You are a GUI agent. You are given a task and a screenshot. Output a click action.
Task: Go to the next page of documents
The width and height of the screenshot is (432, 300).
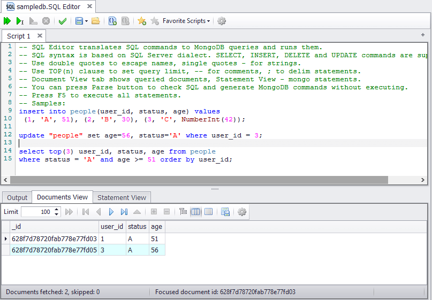click(111, 212)
